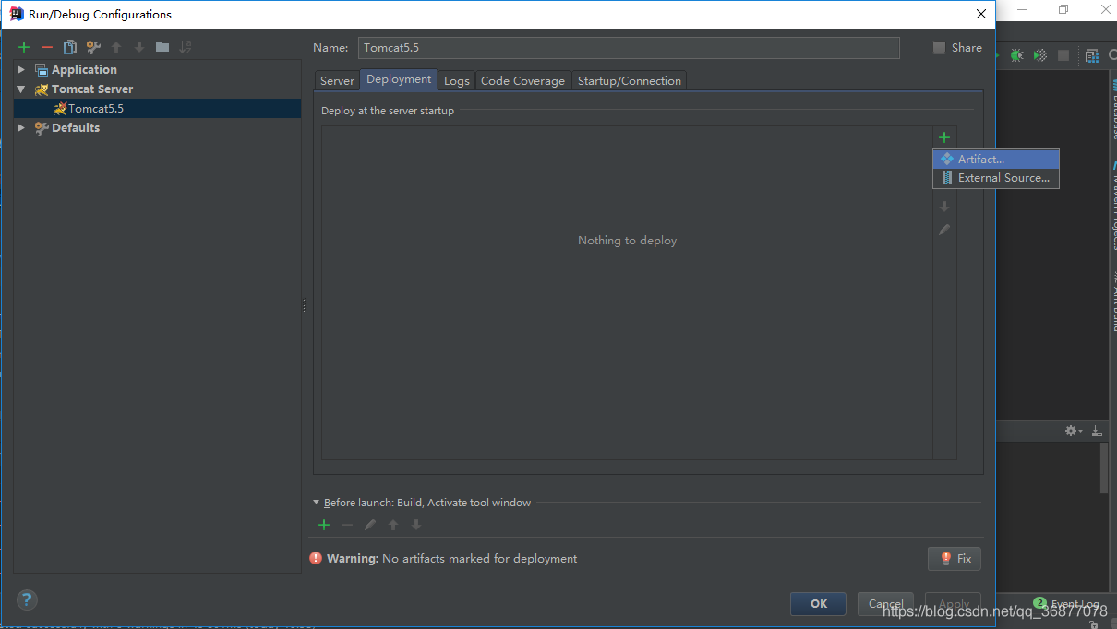Screen dimensions: 1117x629
Task: Collapse the Before launch section
Action: [317, 503]
